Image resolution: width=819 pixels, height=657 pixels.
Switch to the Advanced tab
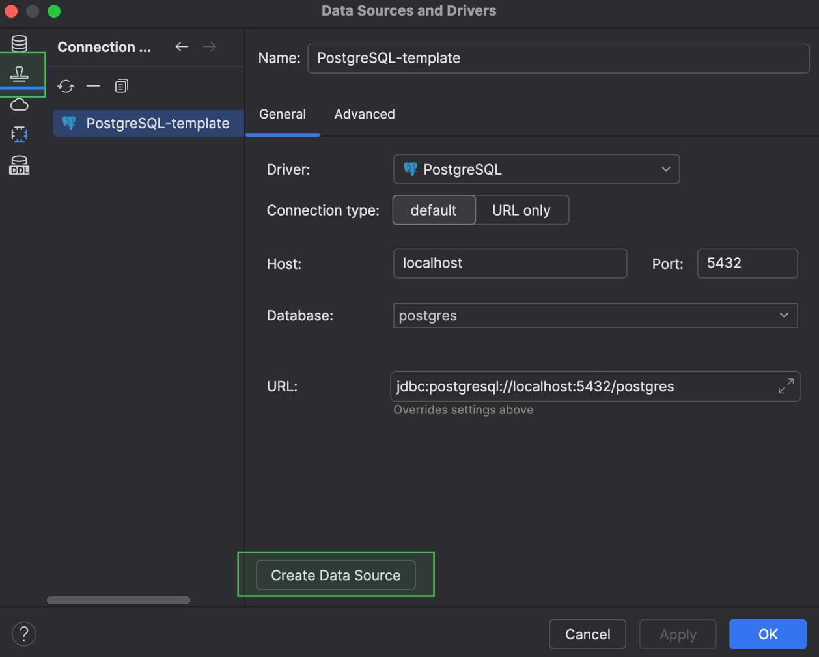[364, 114]
